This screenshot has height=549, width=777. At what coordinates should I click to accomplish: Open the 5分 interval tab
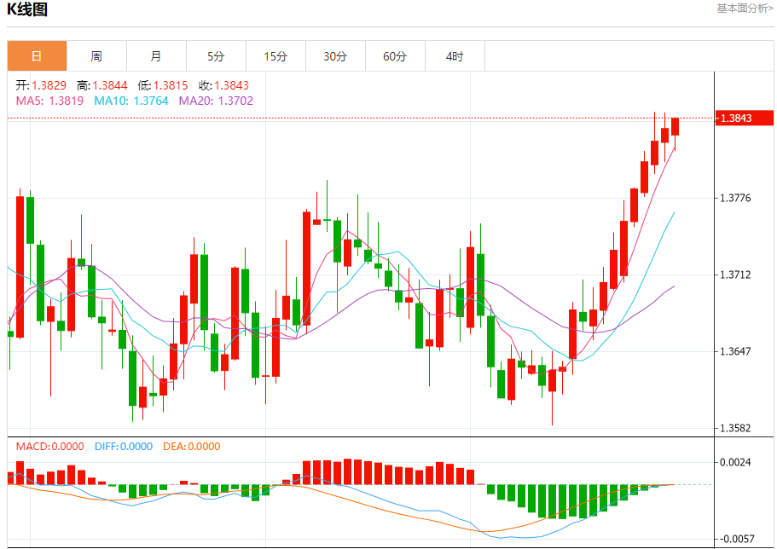216,56
